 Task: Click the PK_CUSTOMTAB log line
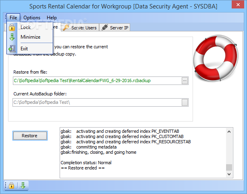click(122, 136)
